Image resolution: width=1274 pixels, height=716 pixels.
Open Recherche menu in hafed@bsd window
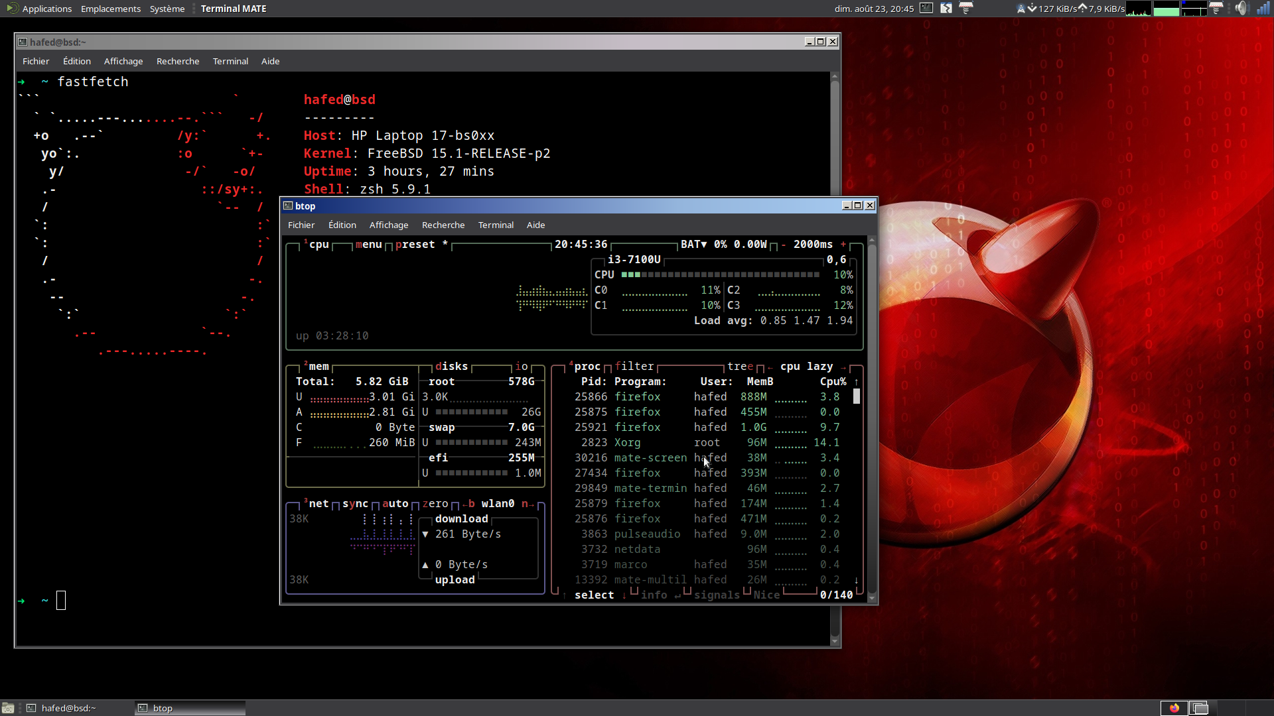point(178,62)
